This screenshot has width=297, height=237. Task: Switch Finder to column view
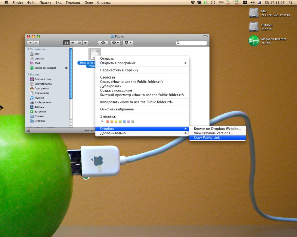79,43
